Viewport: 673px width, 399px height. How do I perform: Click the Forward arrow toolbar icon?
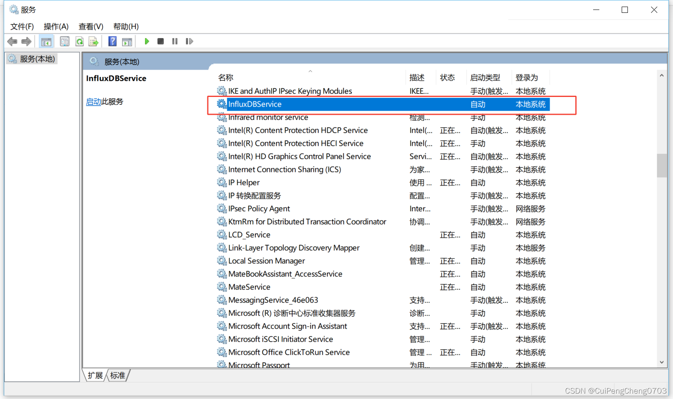[26, 41]
